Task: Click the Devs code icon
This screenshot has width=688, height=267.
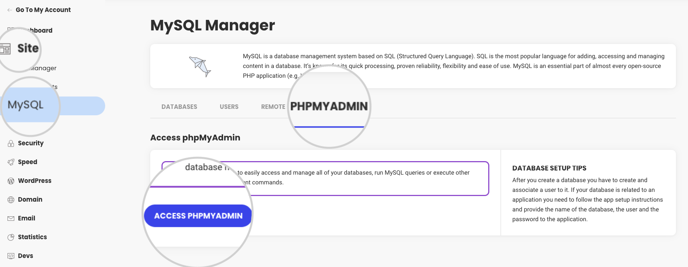Action: [x=11, y=256]
